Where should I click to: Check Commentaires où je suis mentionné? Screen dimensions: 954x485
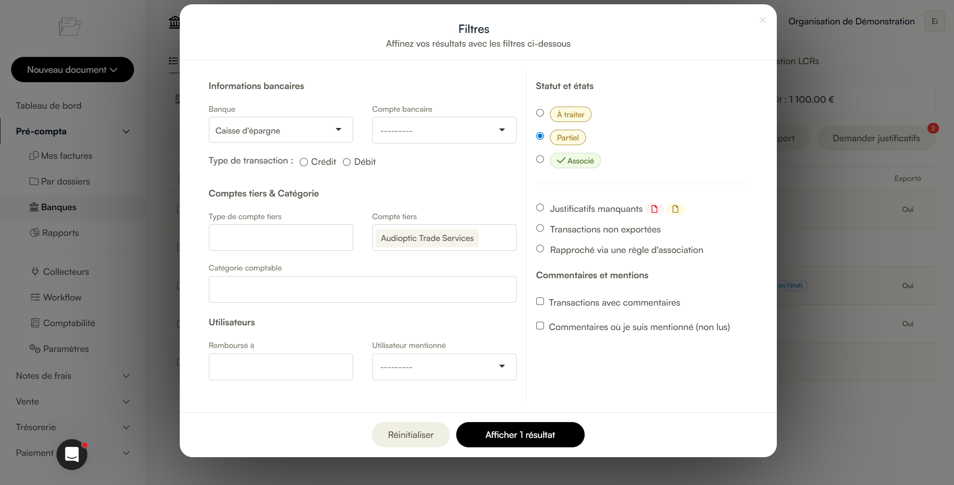pyautogui.click(x=540, y=326)
